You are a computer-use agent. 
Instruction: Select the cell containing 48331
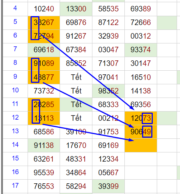(x=76, y=159)
